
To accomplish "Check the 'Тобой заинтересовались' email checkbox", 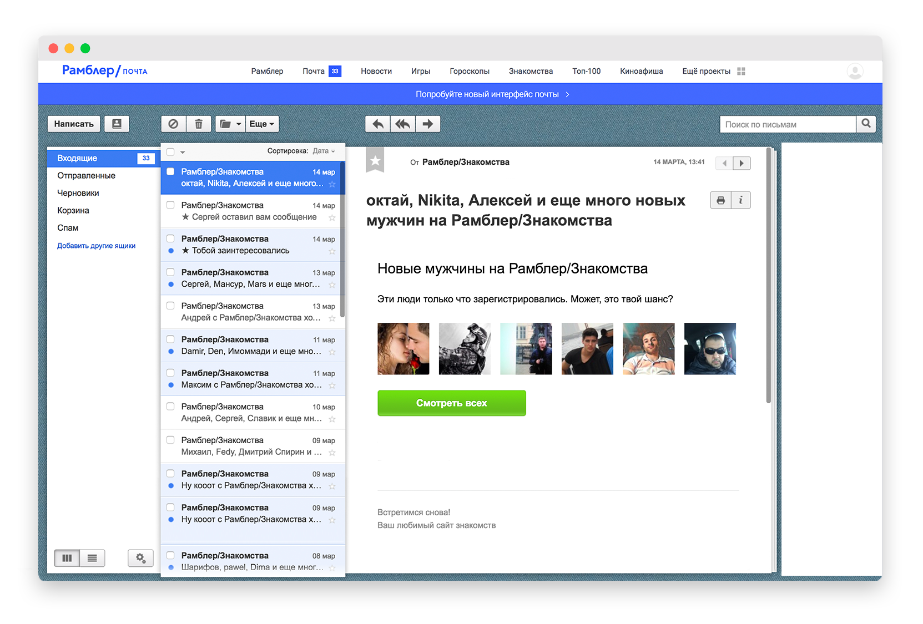I will point(170,239).
